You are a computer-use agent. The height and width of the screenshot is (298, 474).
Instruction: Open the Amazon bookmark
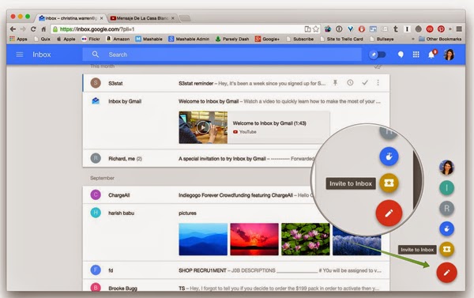pos(118,39)
